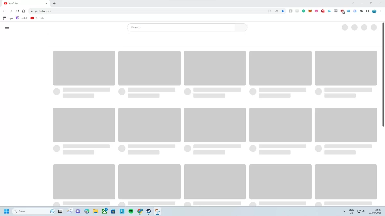
Task: Open the Grammarly browser extension
Action: point(304,11)
